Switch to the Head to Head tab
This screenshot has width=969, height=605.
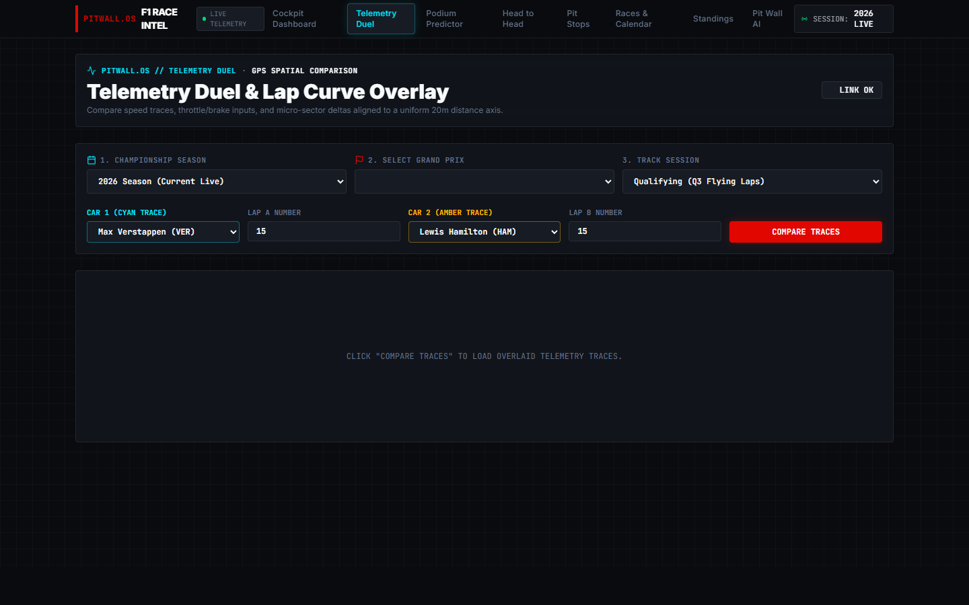[526, 19]
